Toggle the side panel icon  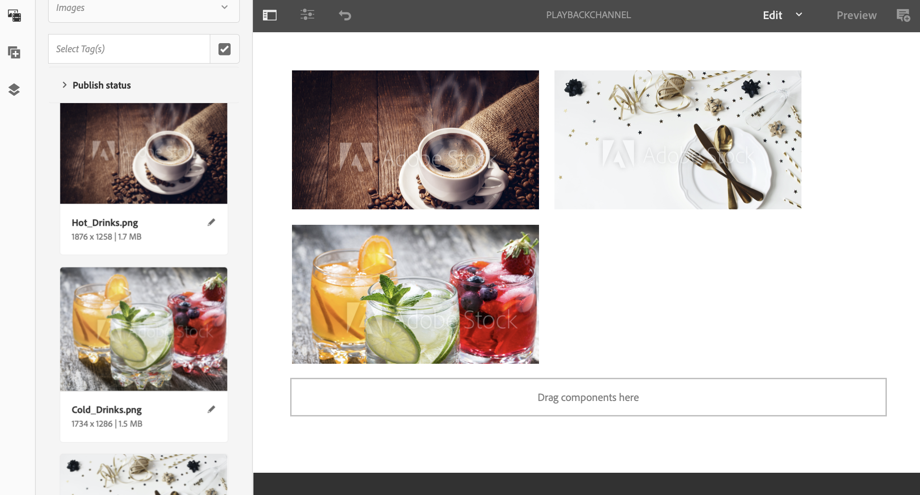coord(270,15)
